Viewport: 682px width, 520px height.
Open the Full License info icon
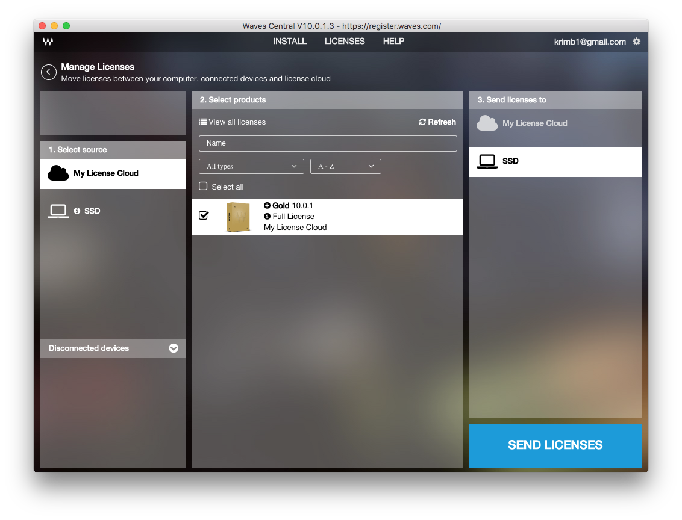267,216
